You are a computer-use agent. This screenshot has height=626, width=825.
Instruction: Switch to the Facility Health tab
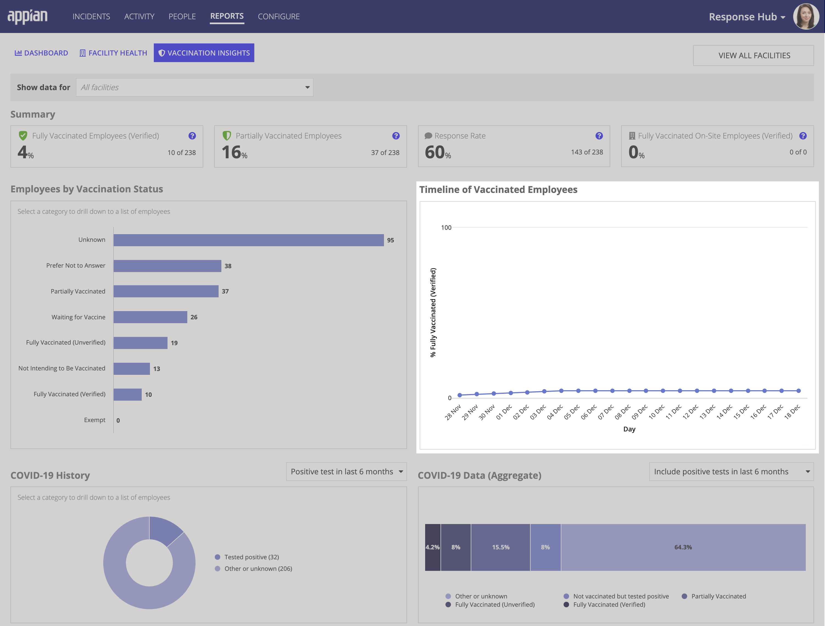[x=113, y=53]
